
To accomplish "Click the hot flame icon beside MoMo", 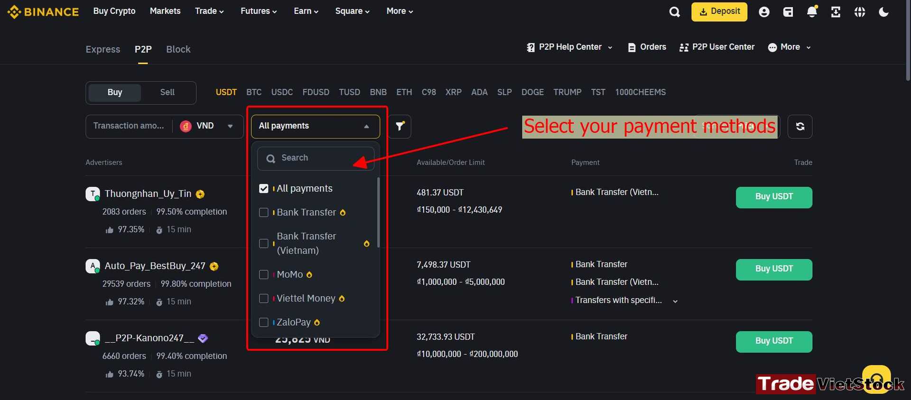I will [x=309, y=274].
